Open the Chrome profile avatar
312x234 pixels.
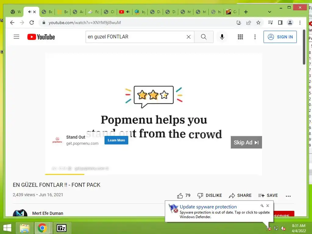coord(290,23)
